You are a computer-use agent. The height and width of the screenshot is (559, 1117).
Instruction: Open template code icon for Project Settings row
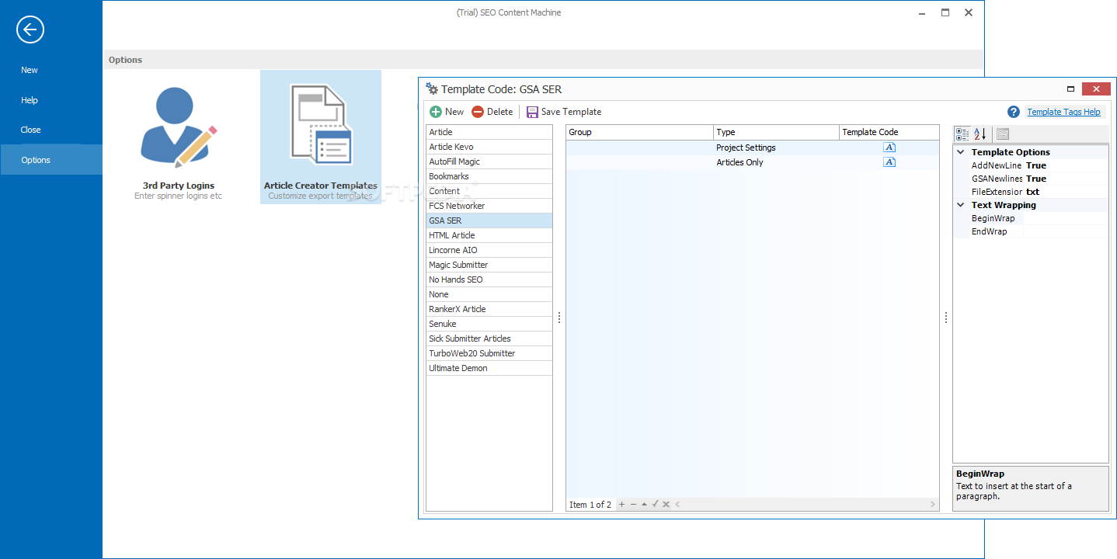click(889, 148)
